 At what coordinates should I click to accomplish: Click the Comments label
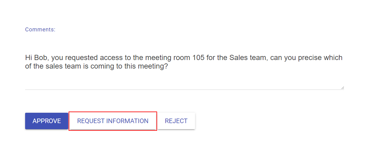point(40,30)
